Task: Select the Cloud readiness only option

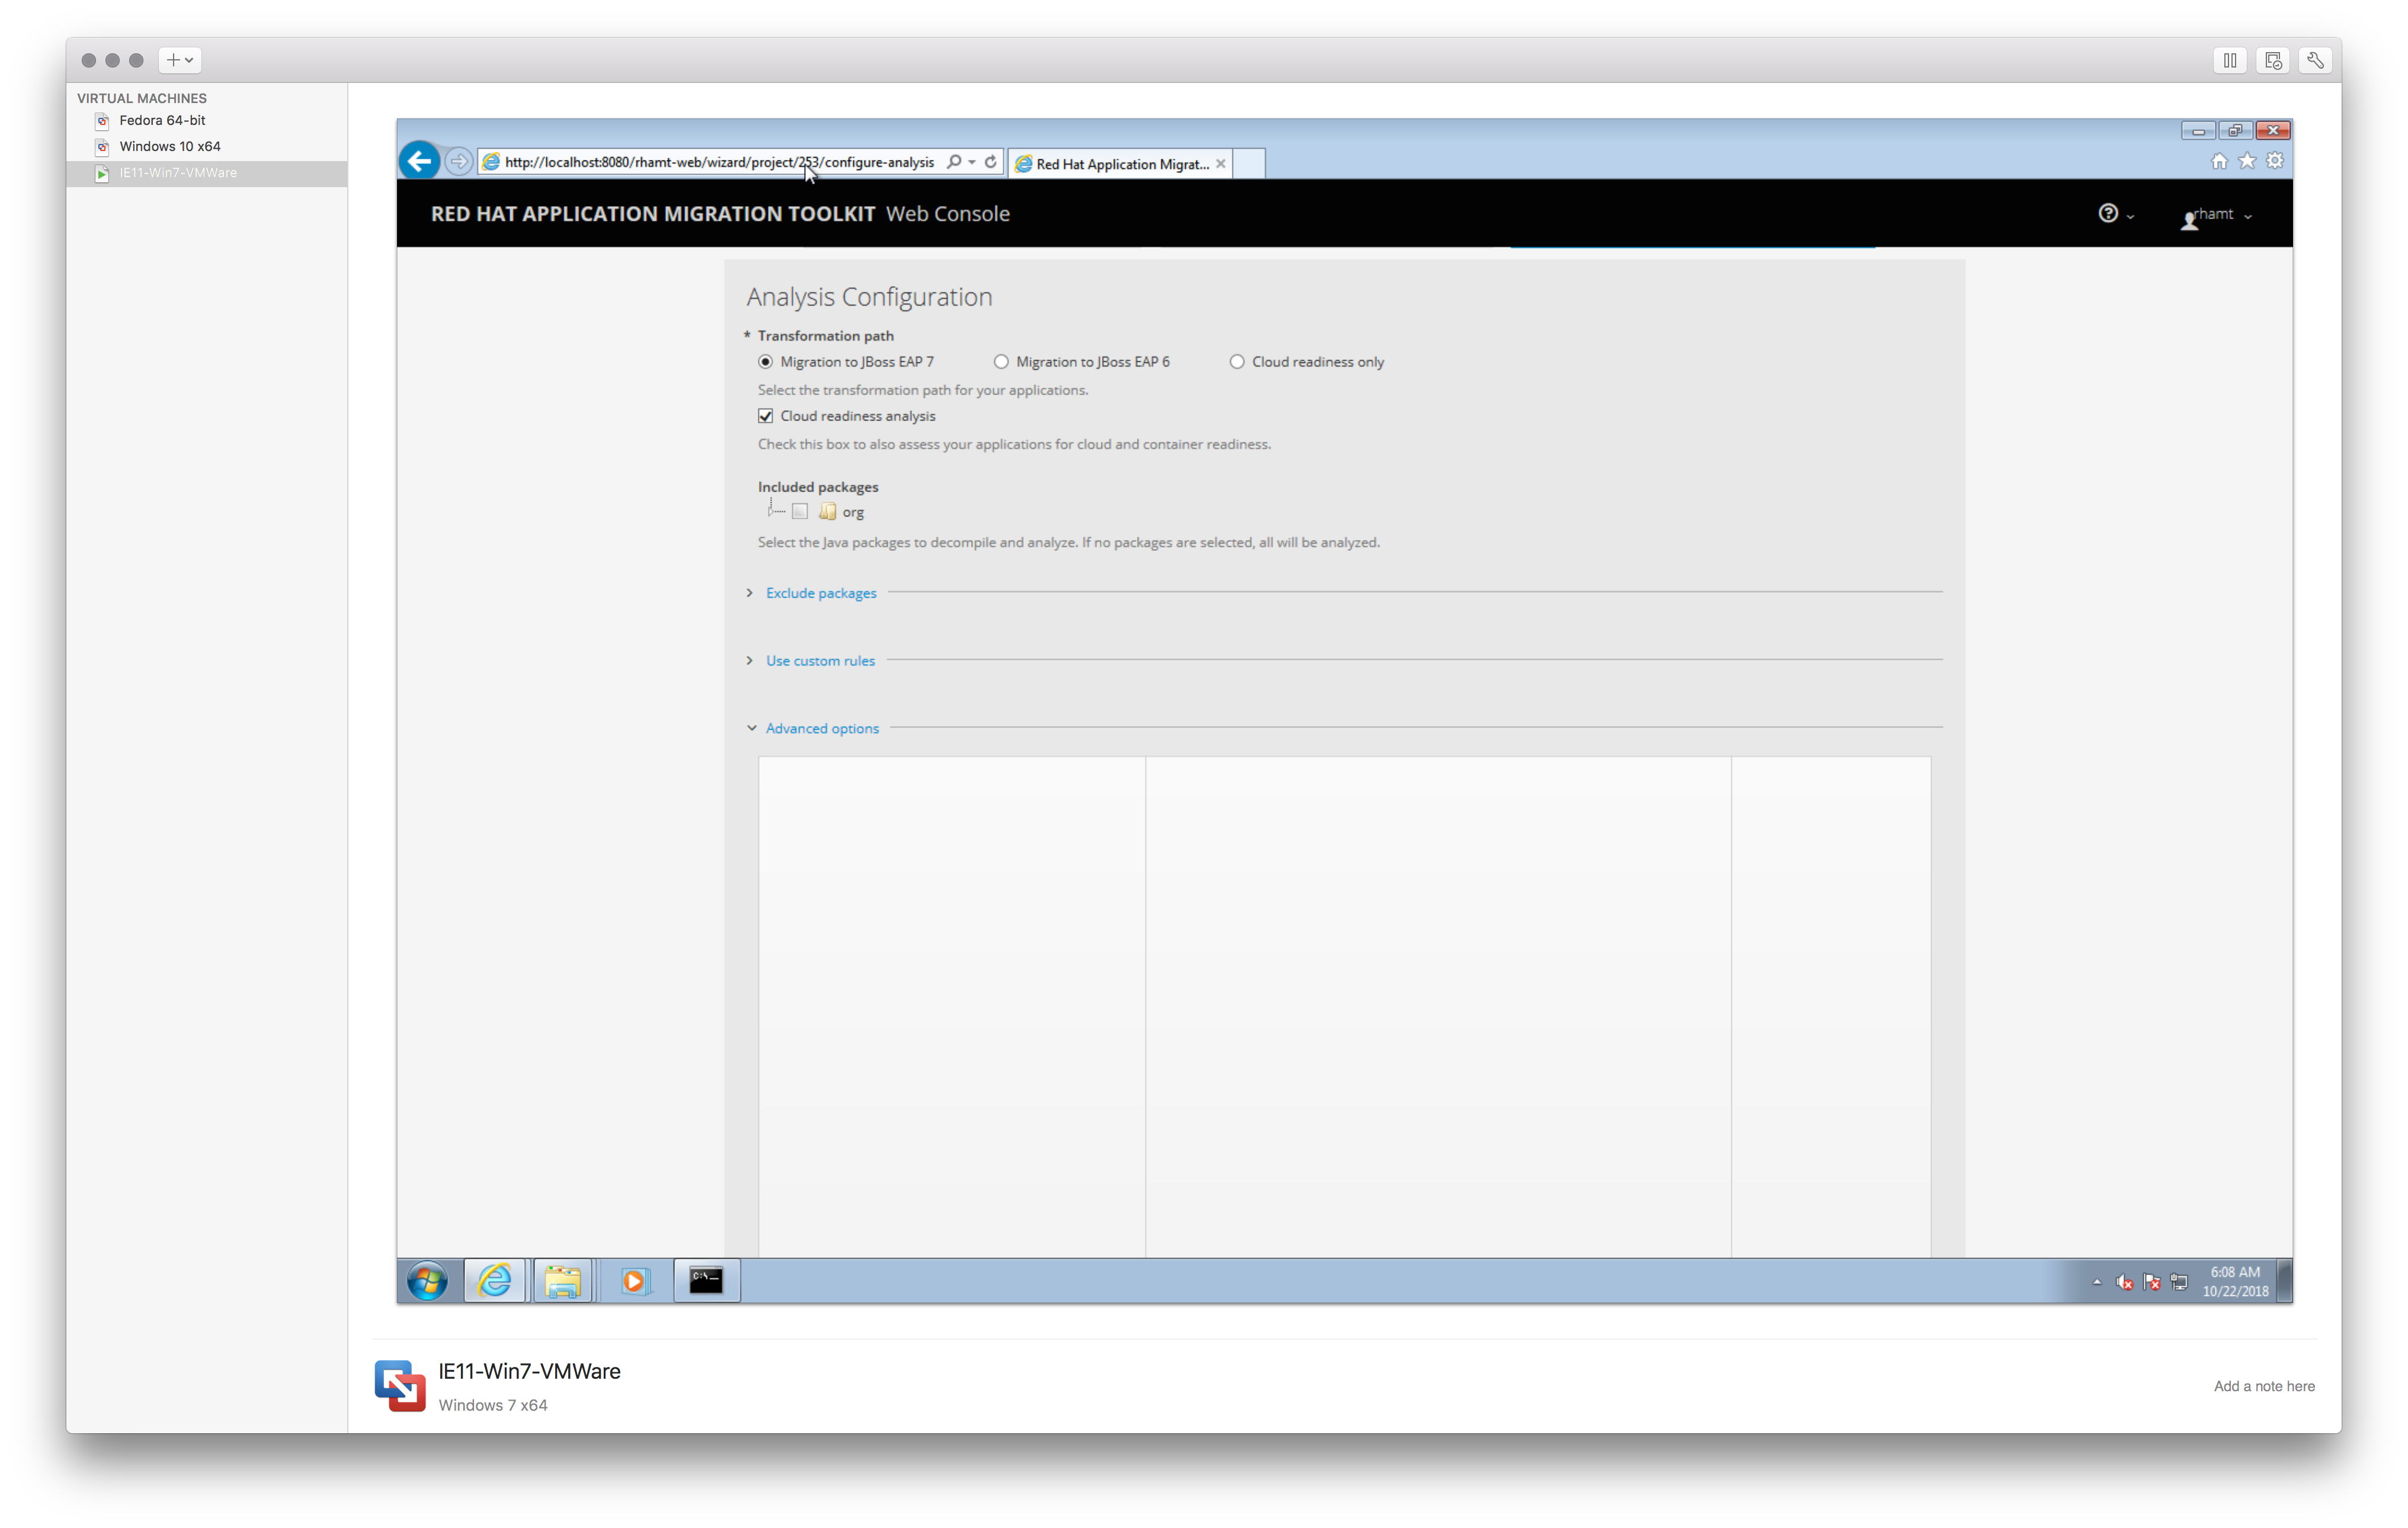Action: (x=1237, y=362)
